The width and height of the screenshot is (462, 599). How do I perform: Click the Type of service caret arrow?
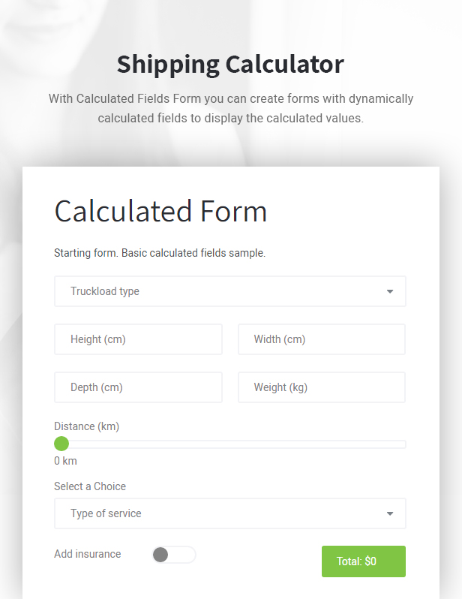point(390,514)
